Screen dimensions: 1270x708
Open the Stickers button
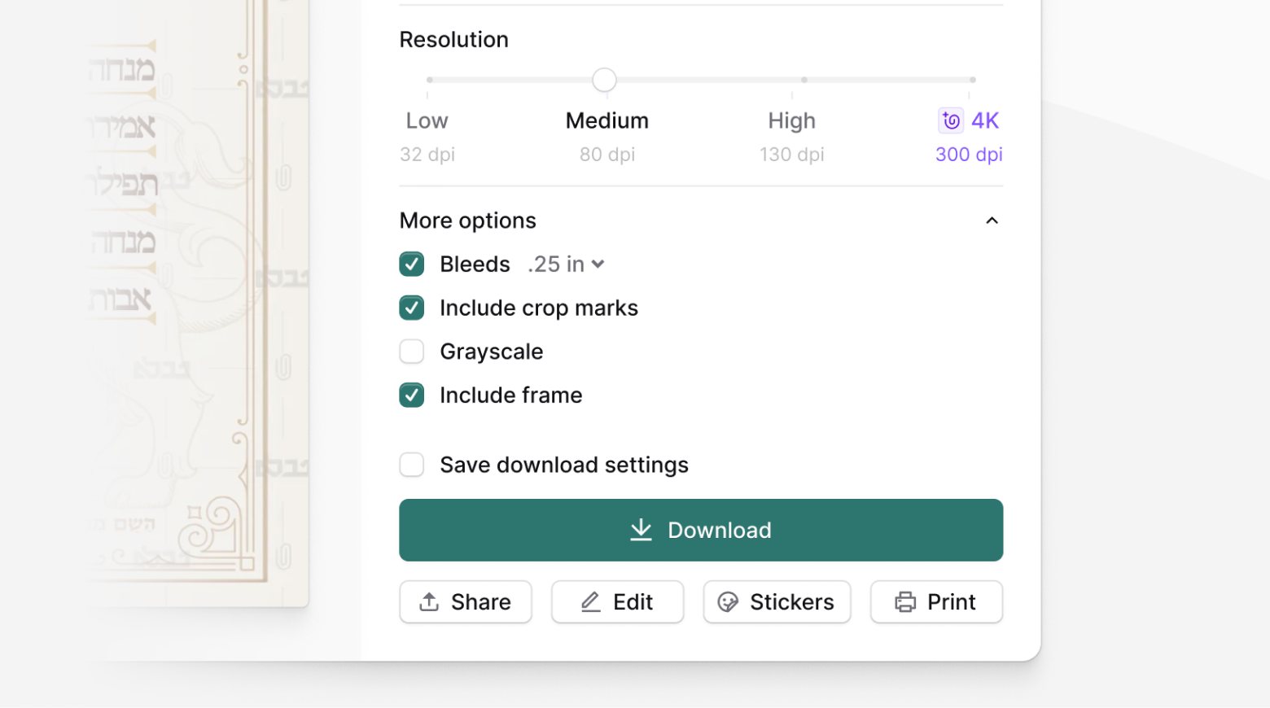tap(777, 602)
